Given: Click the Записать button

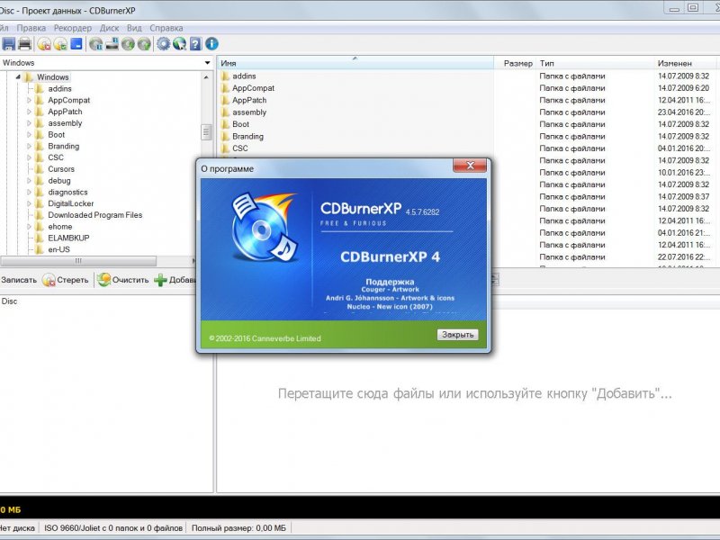Looking at the screenshot, I should click(x=19, y=280).
